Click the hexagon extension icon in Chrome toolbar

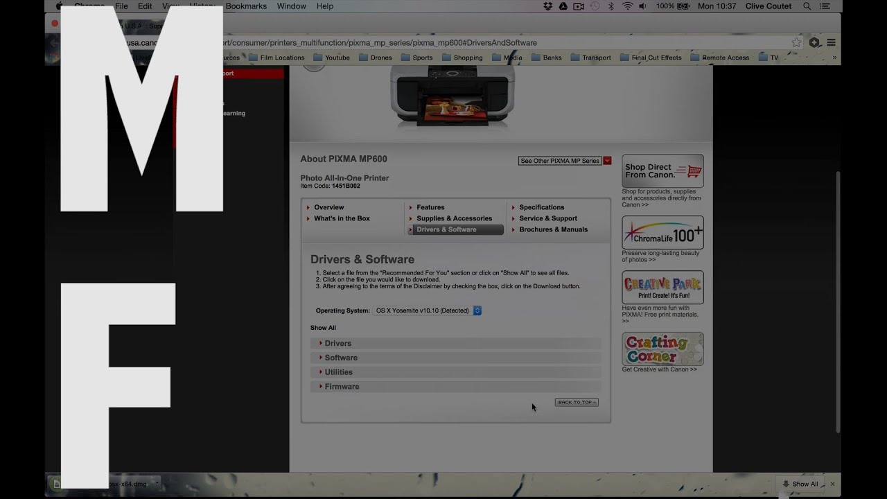(x=814, y=42)
